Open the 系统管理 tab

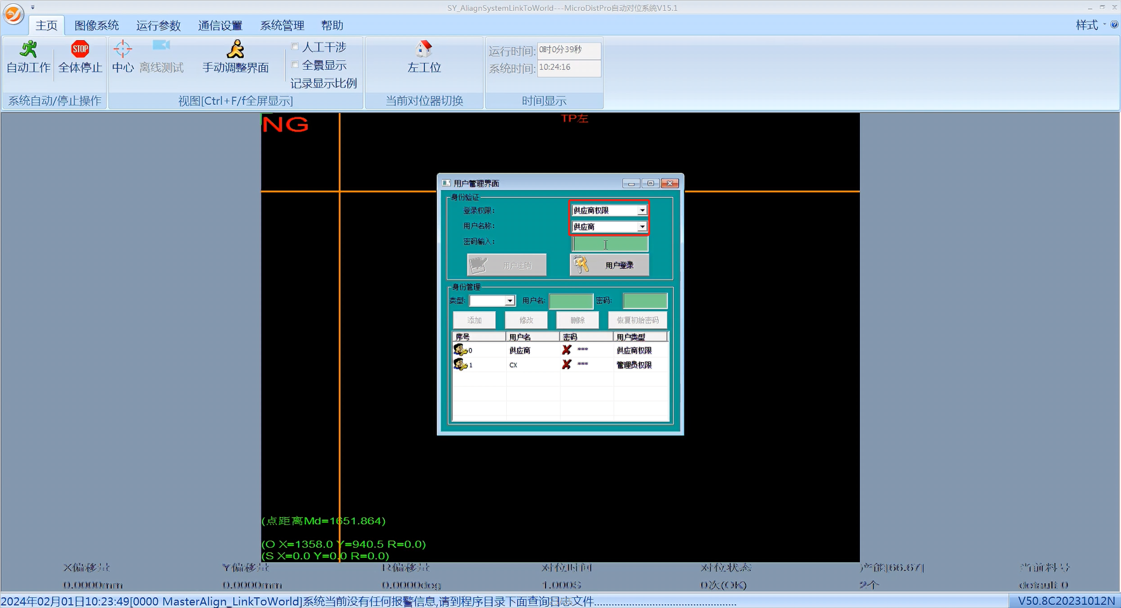click(282, 25)
